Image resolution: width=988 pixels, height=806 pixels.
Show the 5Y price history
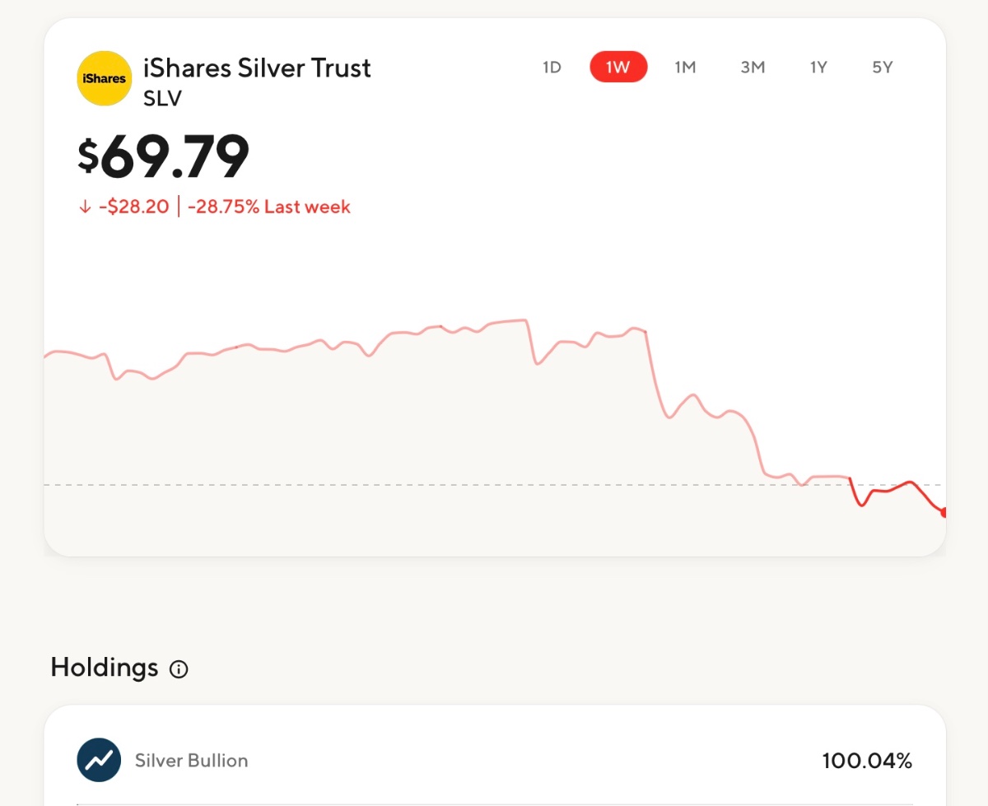click(883, 68)
